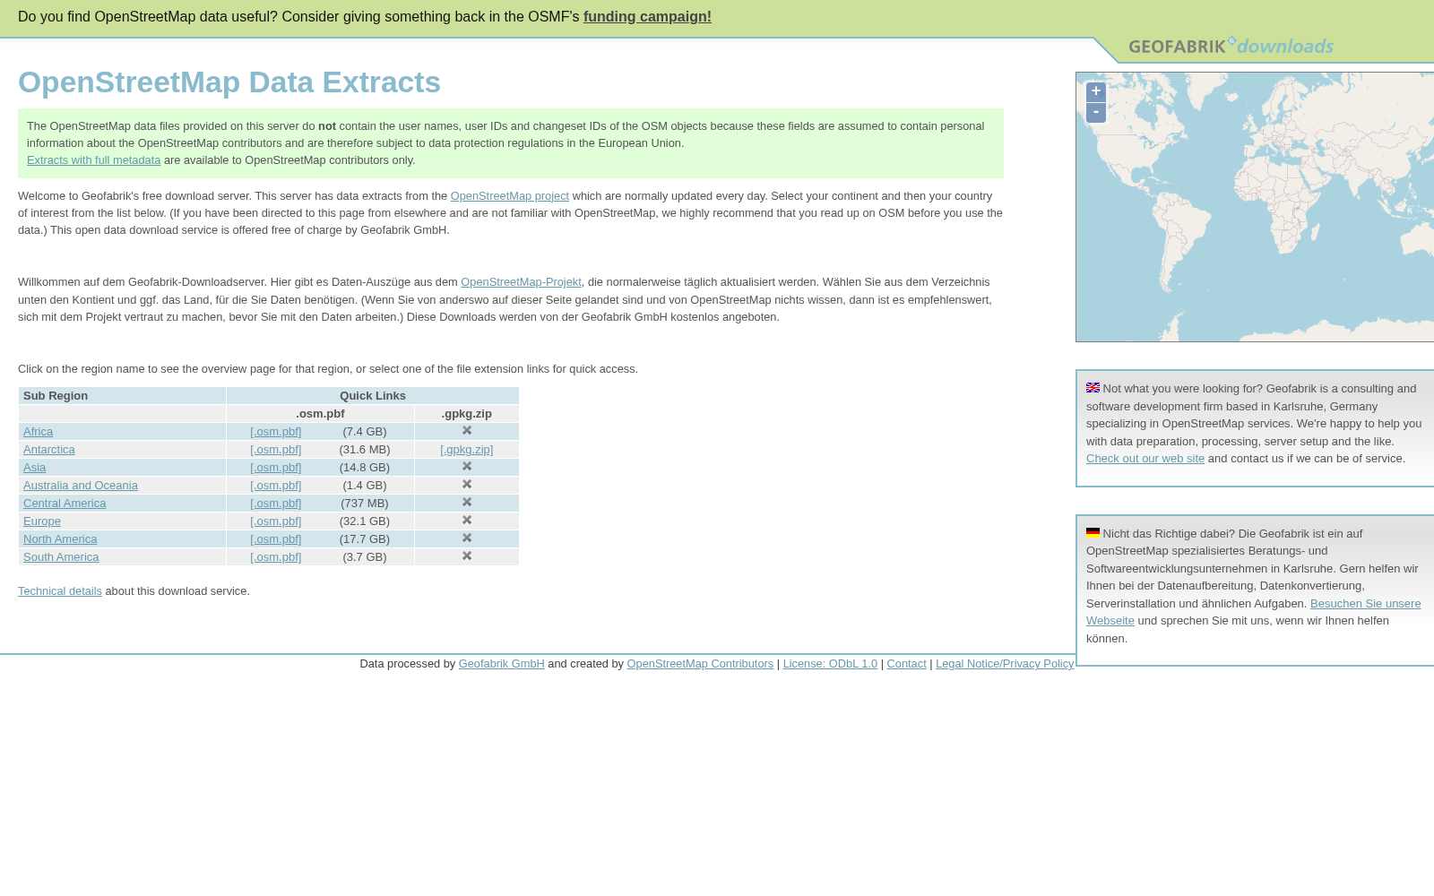
Task: Open the Asia region page
Action: point(34,468)
